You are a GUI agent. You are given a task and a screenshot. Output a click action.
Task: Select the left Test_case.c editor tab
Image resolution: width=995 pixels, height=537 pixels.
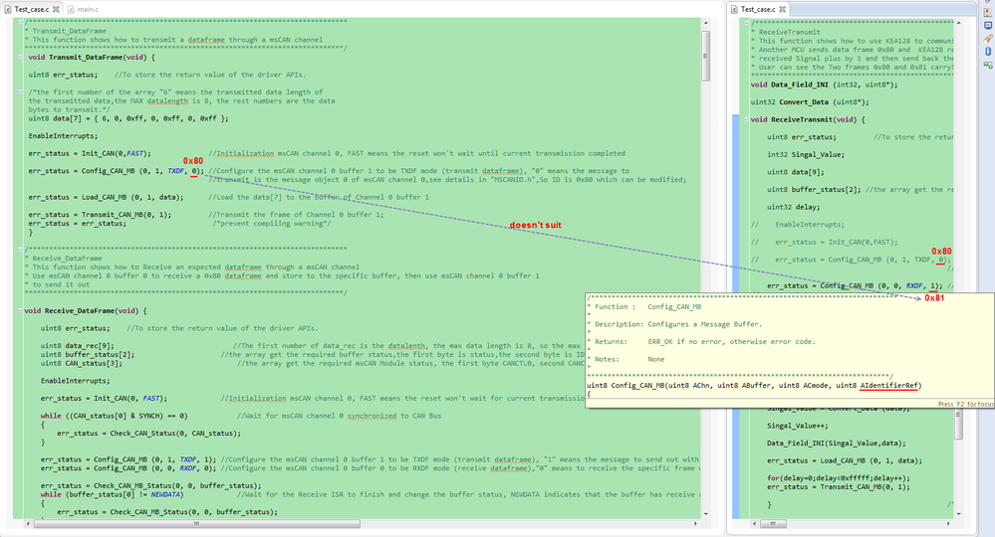[31, 10]
